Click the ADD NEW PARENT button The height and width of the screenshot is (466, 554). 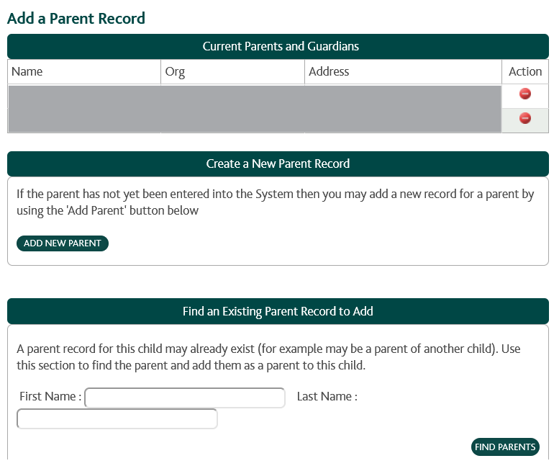pos(63,243)
